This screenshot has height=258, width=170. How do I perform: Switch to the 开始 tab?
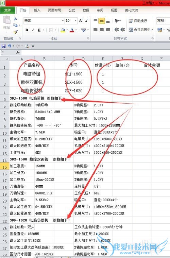click(23, 10)
